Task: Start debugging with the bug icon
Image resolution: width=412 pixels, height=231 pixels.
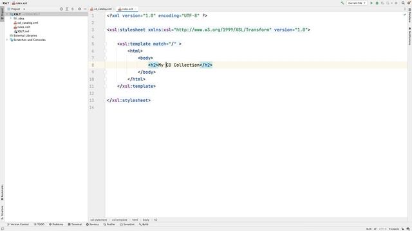Action: [377, 3]
